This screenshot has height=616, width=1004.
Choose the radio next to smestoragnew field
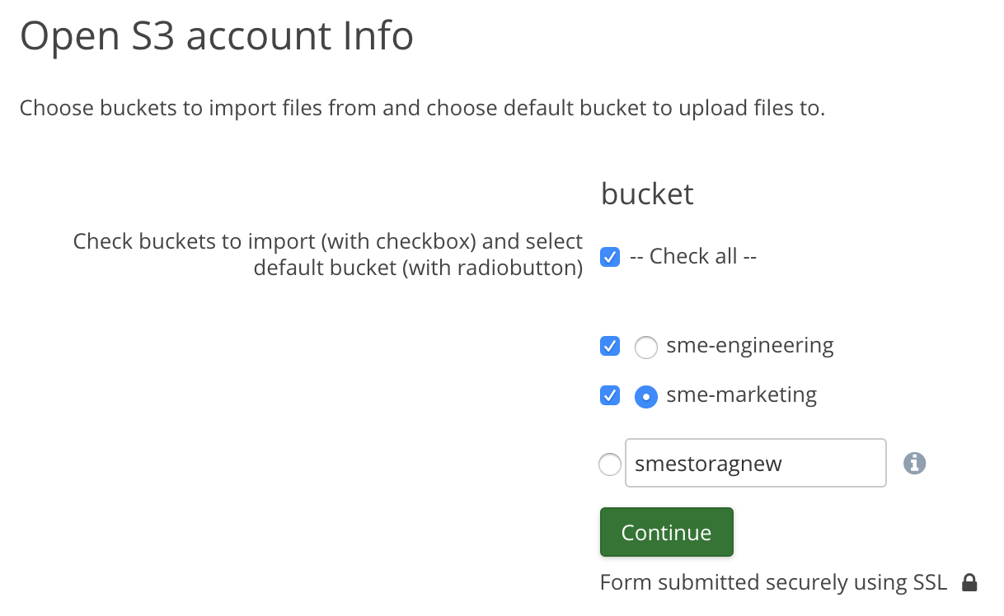(x=610, y=464)
